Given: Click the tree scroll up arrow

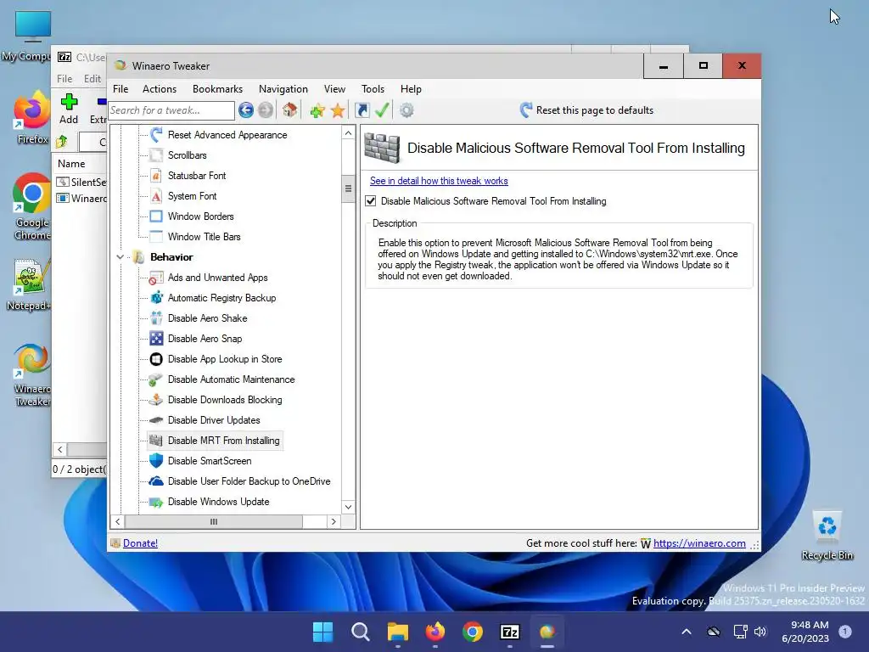Looking at the screenshot, I should point(348,133).
